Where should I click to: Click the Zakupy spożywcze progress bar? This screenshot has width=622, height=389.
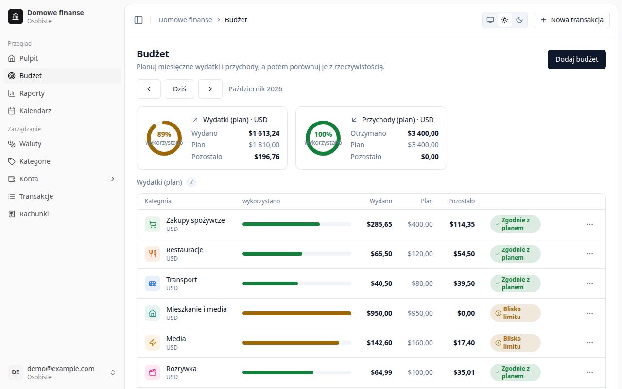tap(297, 224)
